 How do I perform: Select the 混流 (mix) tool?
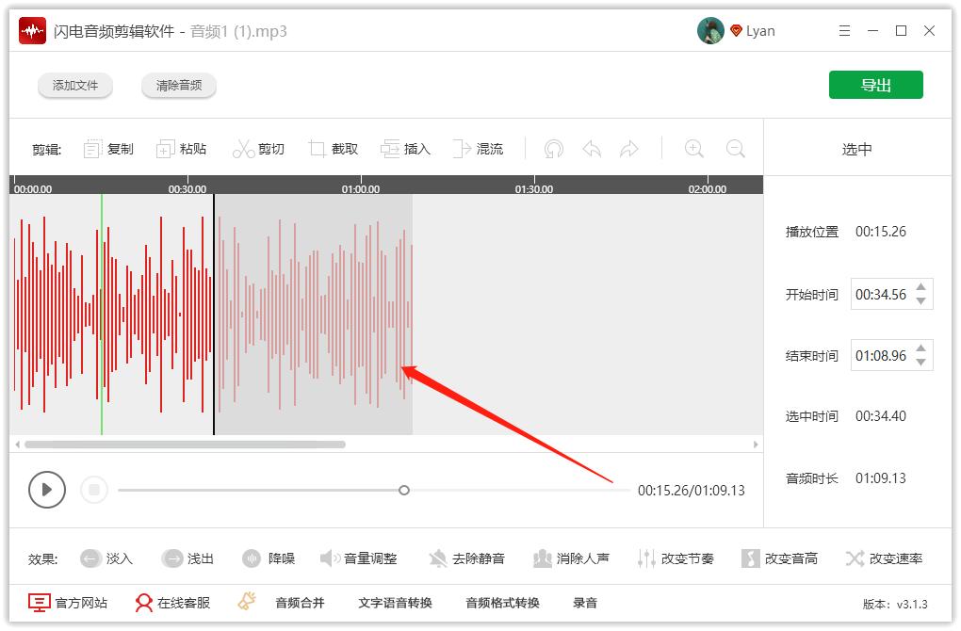pyautogui.click(x=479, y=148)
